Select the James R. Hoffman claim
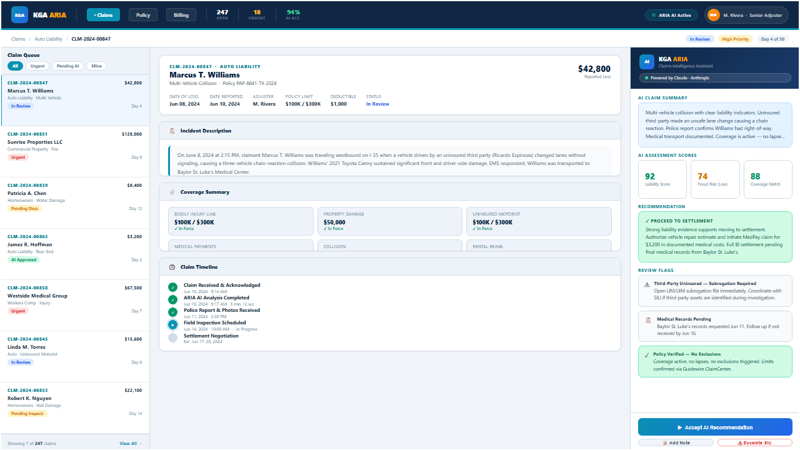Image resolution: width=800 pixels, height=450 pixels. [x=75, y=254]
